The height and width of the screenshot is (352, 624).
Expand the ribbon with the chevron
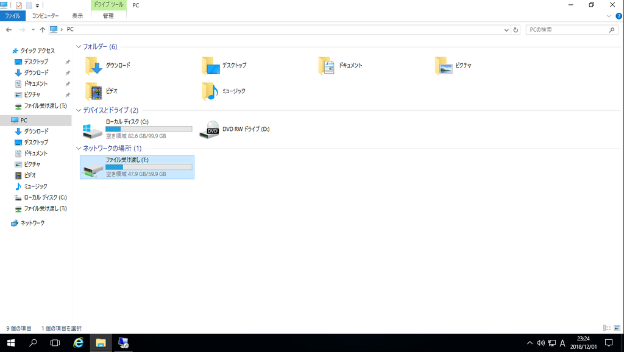[609, 16]
